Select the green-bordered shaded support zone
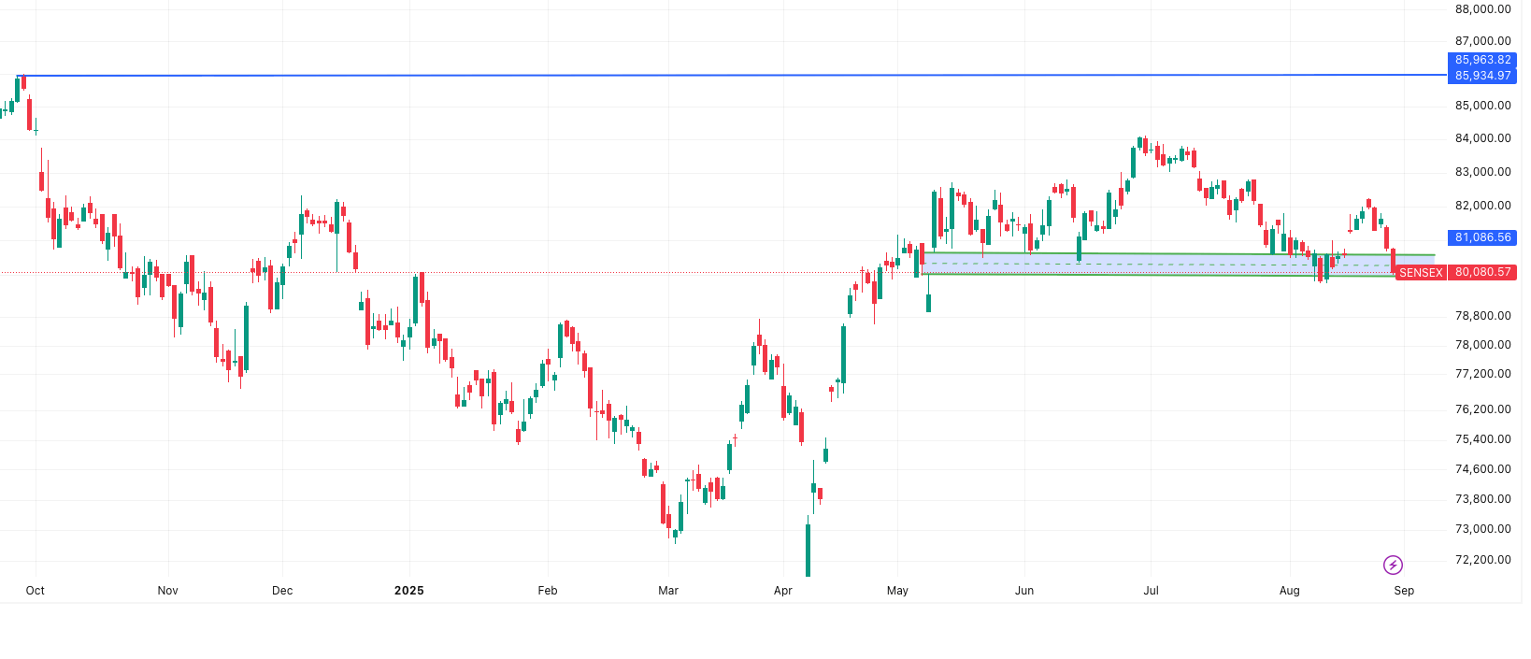This screenshot has width=1531, height=659. (x=1178, y=265)
